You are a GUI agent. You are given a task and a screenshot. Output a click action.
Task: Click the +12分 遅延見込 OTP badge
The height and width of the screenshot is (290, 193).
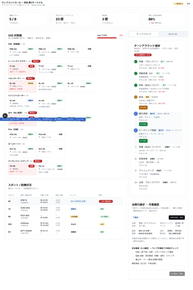pos(106,201)
